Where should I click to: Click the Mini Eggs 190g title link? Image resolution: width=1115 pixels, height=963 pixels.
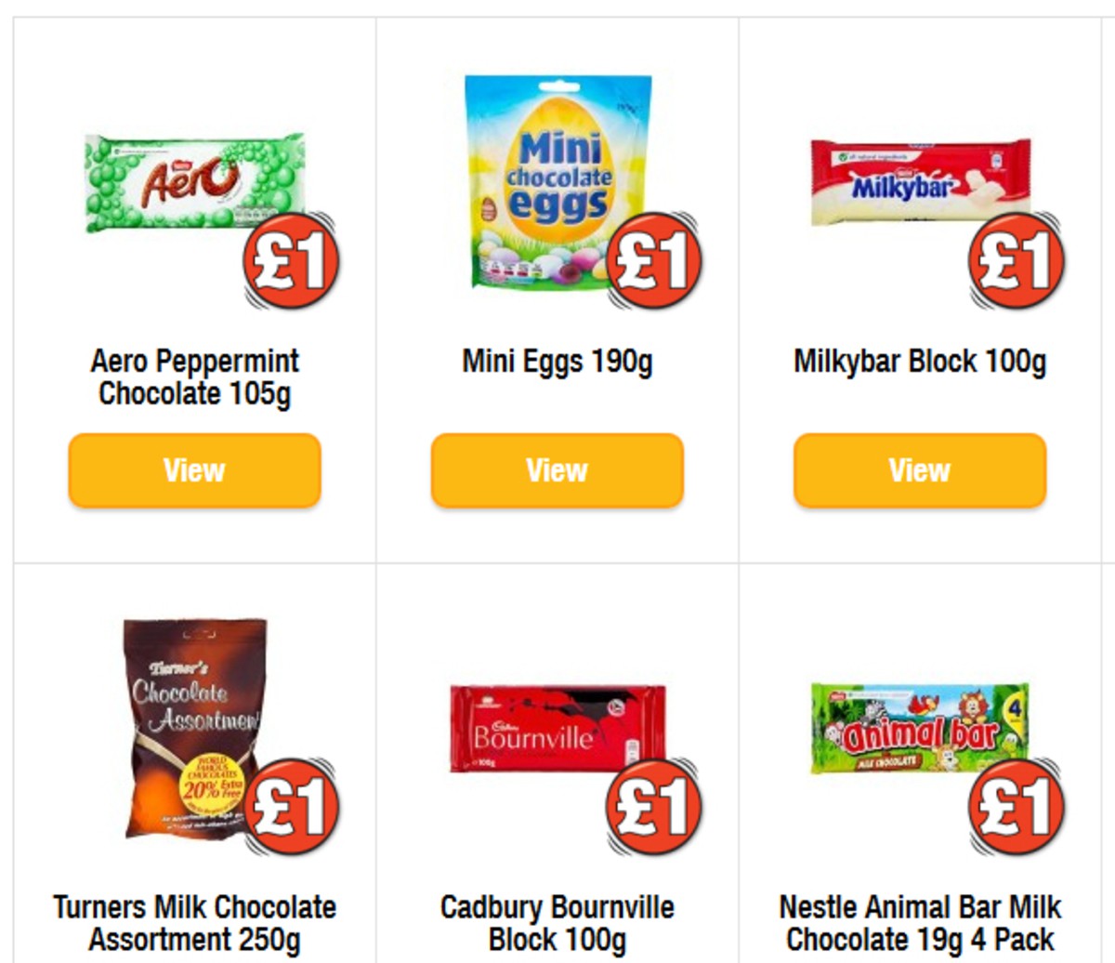[x=557, y=363]
